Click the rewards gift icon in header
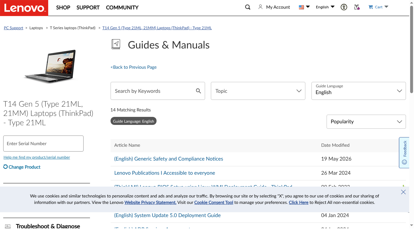This screenshot has height=245, width=414. (357, 7)
